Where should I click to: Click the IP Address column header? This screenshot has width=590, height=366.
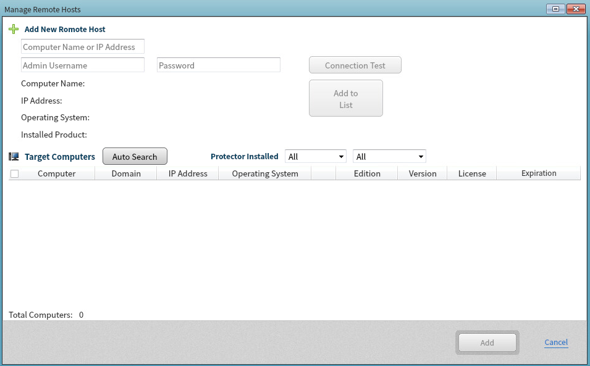click(188, 174)
